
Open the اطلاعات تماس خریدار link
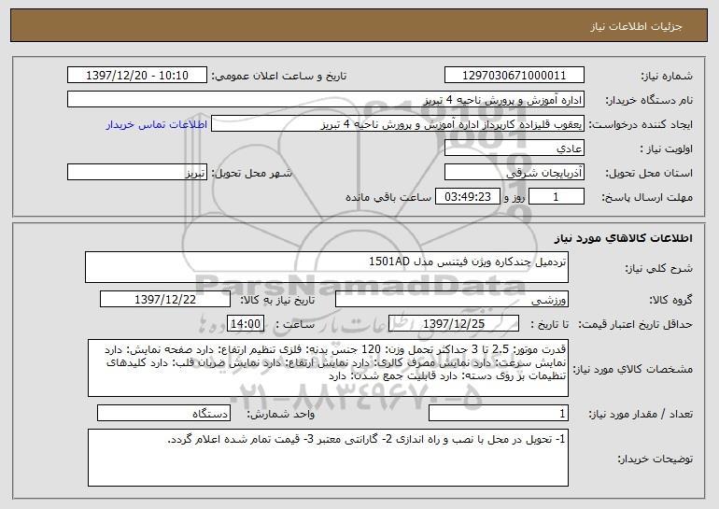tap(157, 124)
